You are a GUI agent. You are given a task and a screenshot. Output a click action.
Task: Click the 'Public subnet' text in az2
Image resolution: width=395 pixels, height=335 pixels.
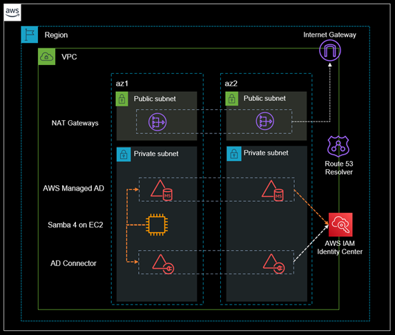point(264,98)
